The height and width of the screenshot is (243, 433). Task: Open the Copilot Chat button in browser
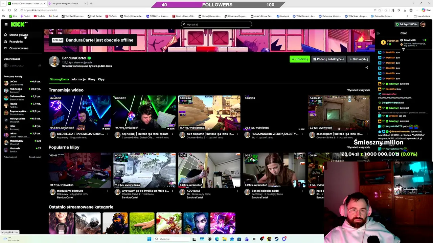coord(426,10)
